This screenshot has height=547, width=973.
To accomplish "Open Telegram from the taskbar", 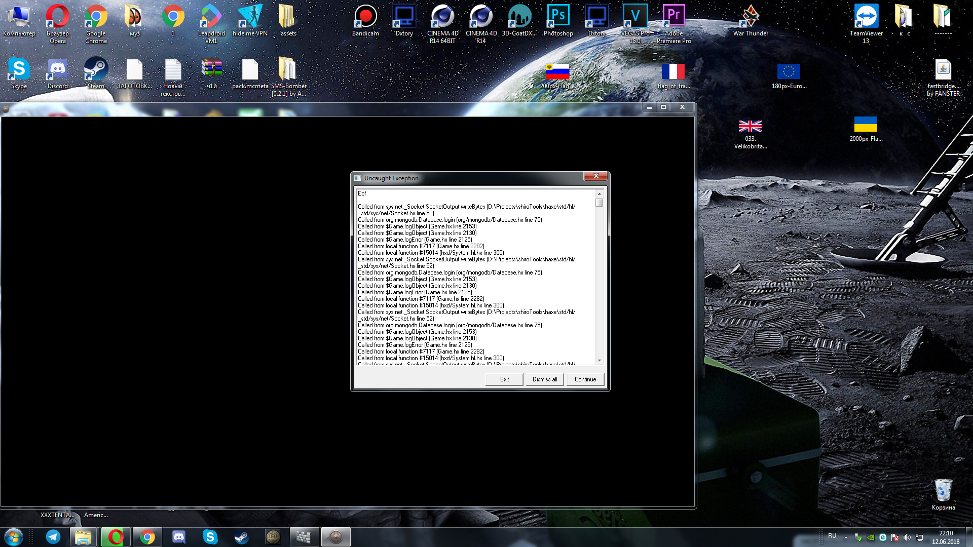I will tap(53, 537).
